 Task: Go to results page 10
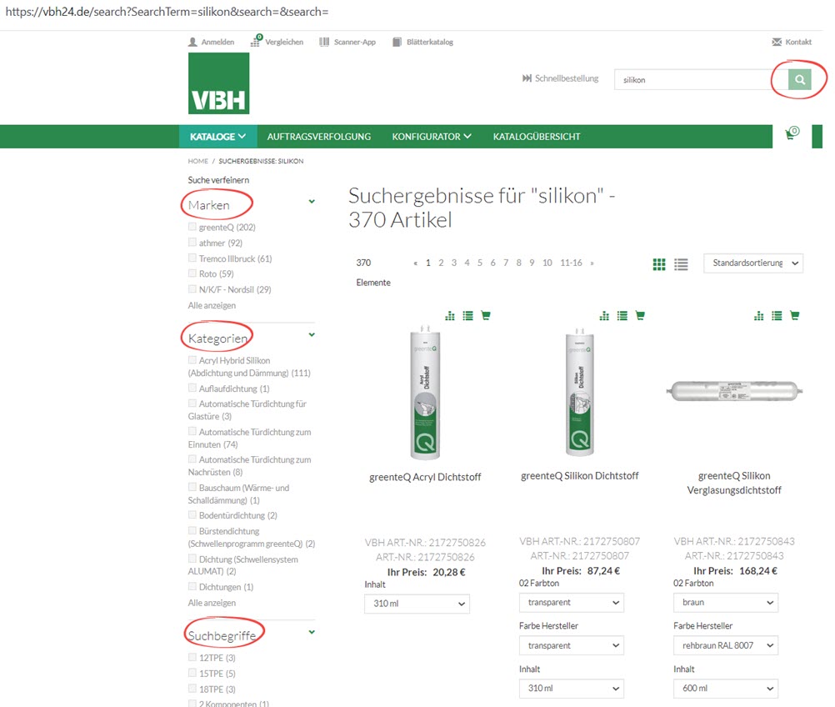[x=547, y=263]
